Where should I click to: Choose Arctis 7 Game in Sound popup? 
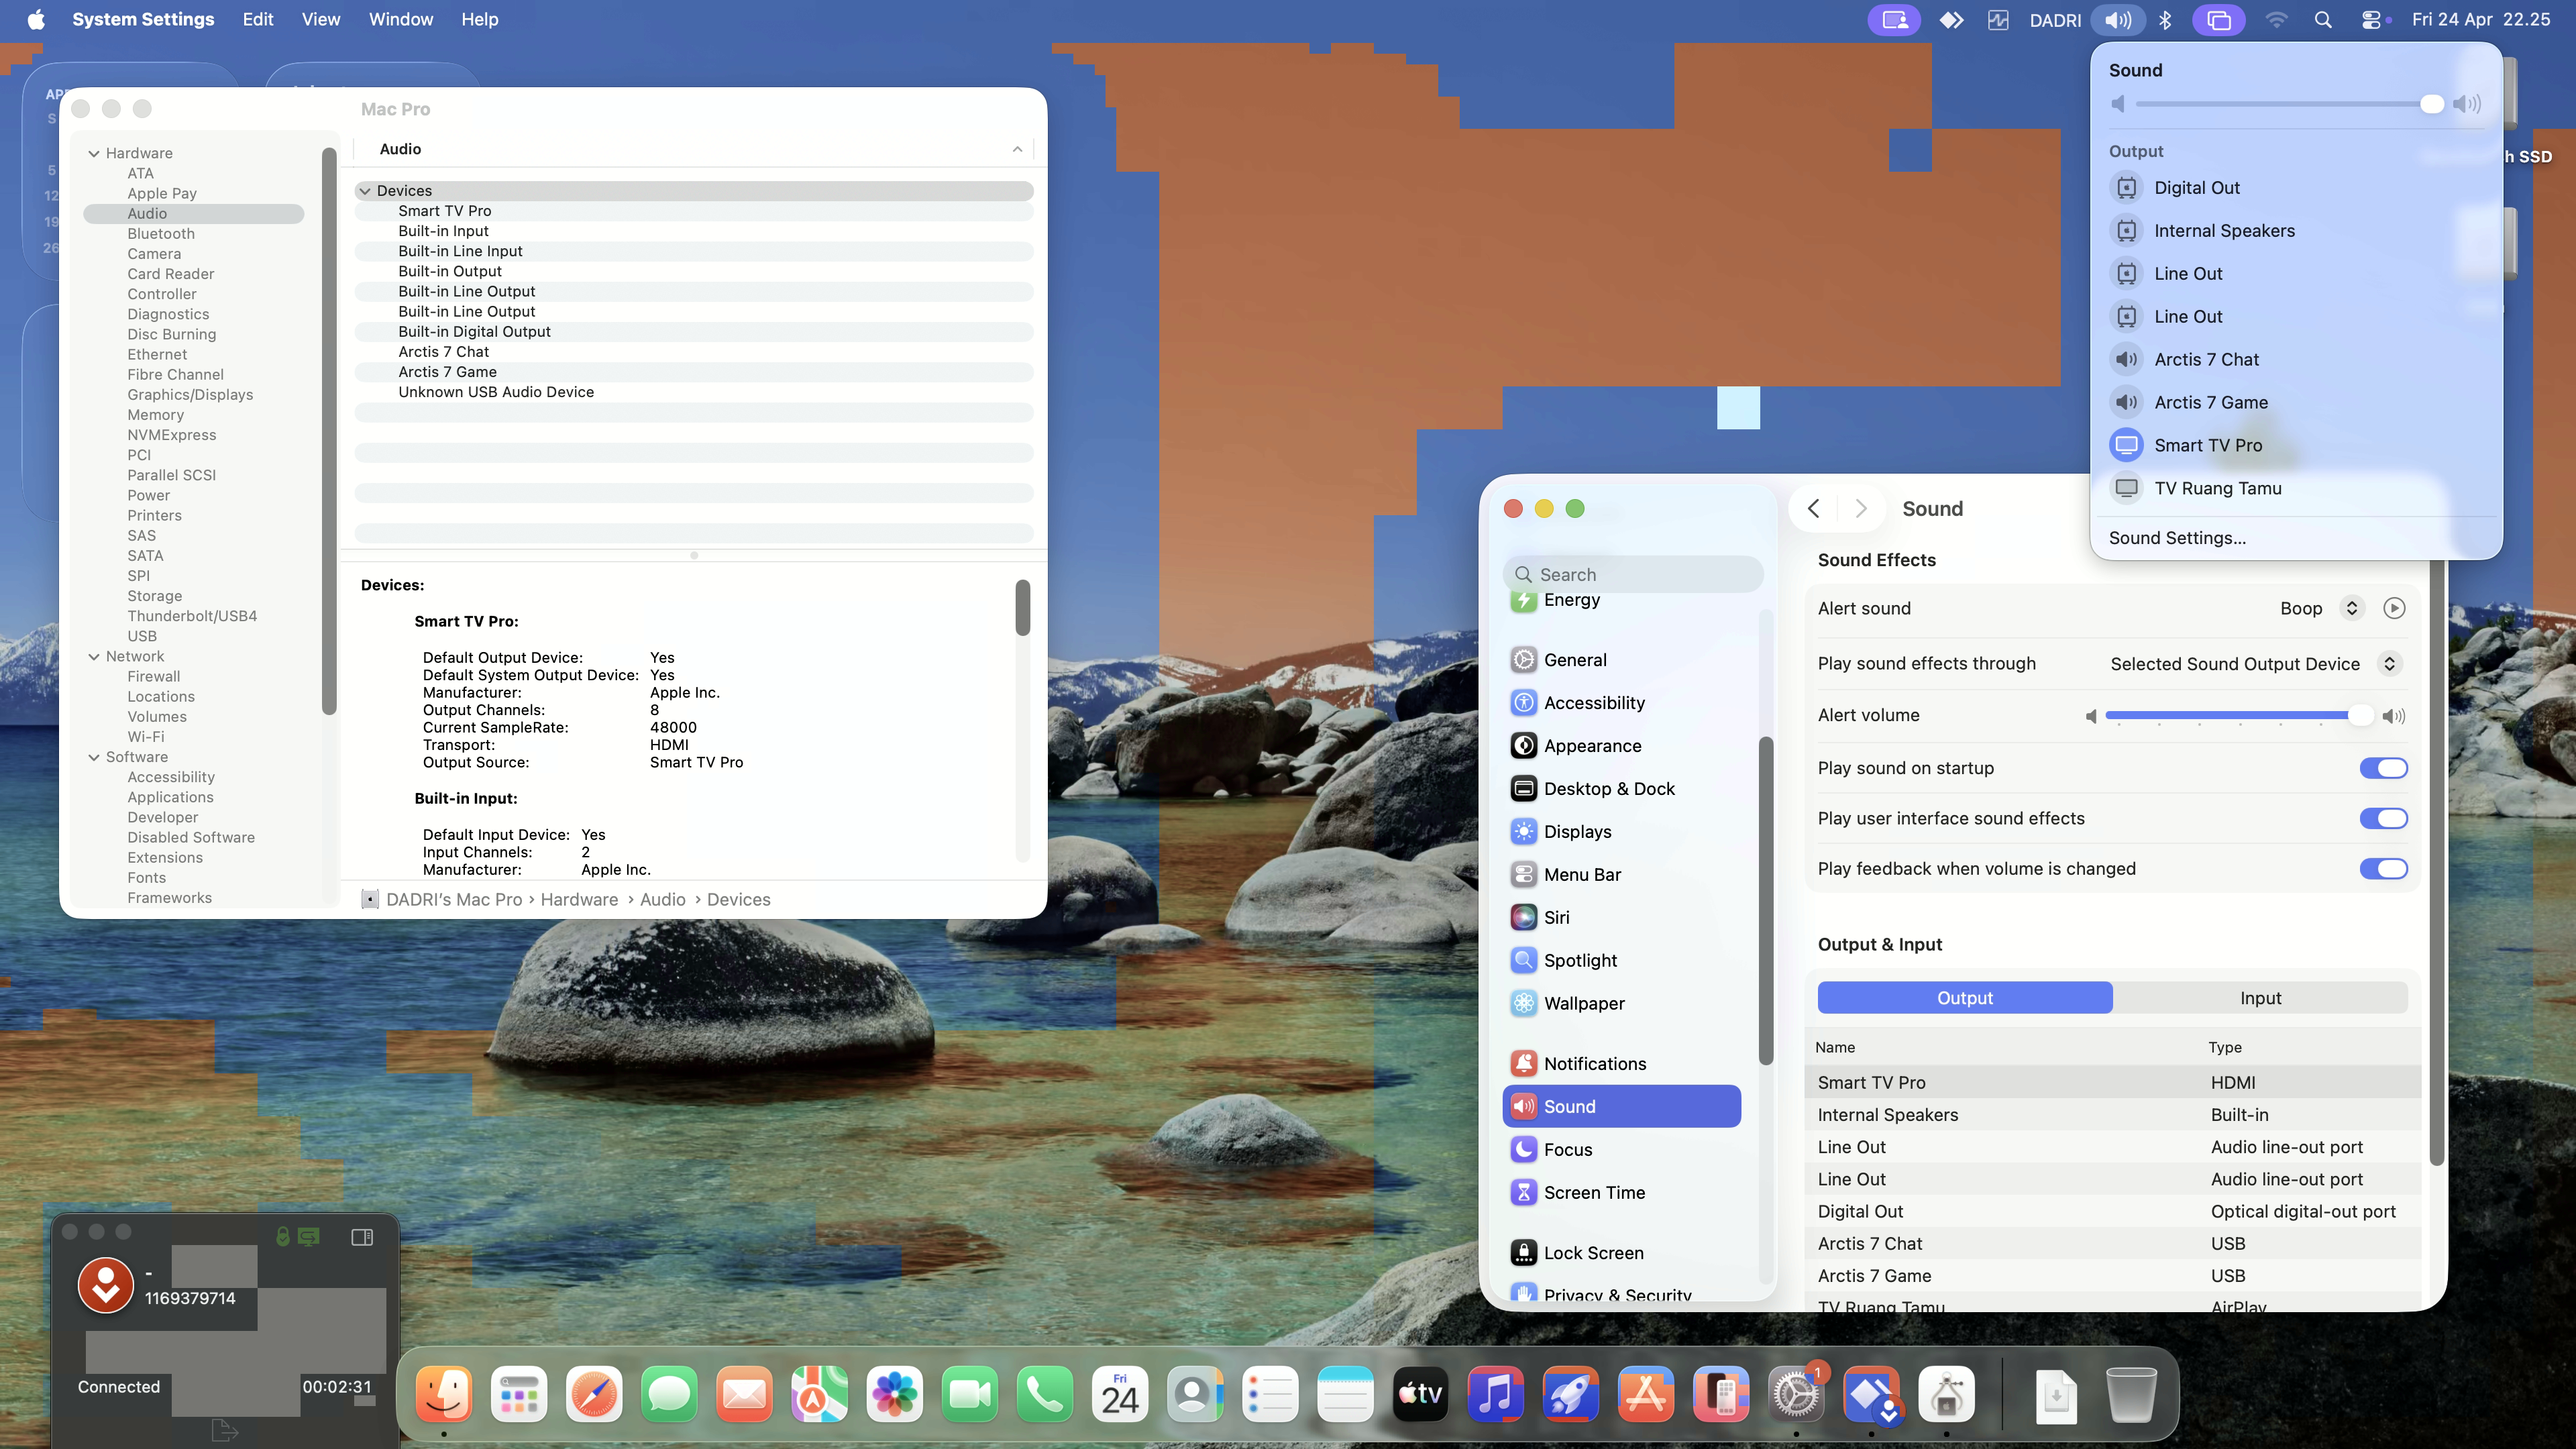[2296, 402]
